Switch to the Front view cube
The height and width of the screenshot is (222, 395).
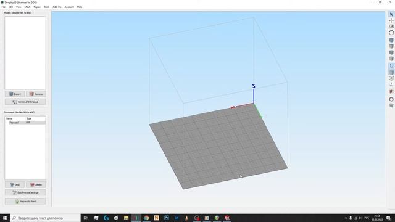pos(391,52)
